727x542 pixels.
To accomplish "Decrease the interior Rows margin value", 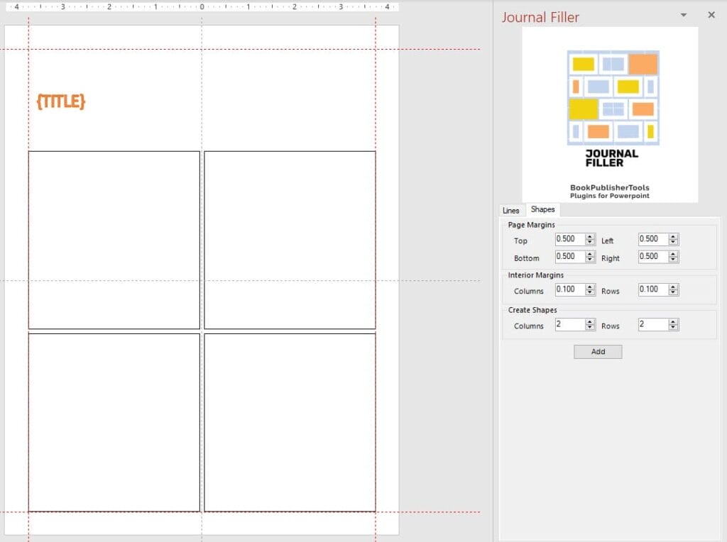I will tap(674, 293).
